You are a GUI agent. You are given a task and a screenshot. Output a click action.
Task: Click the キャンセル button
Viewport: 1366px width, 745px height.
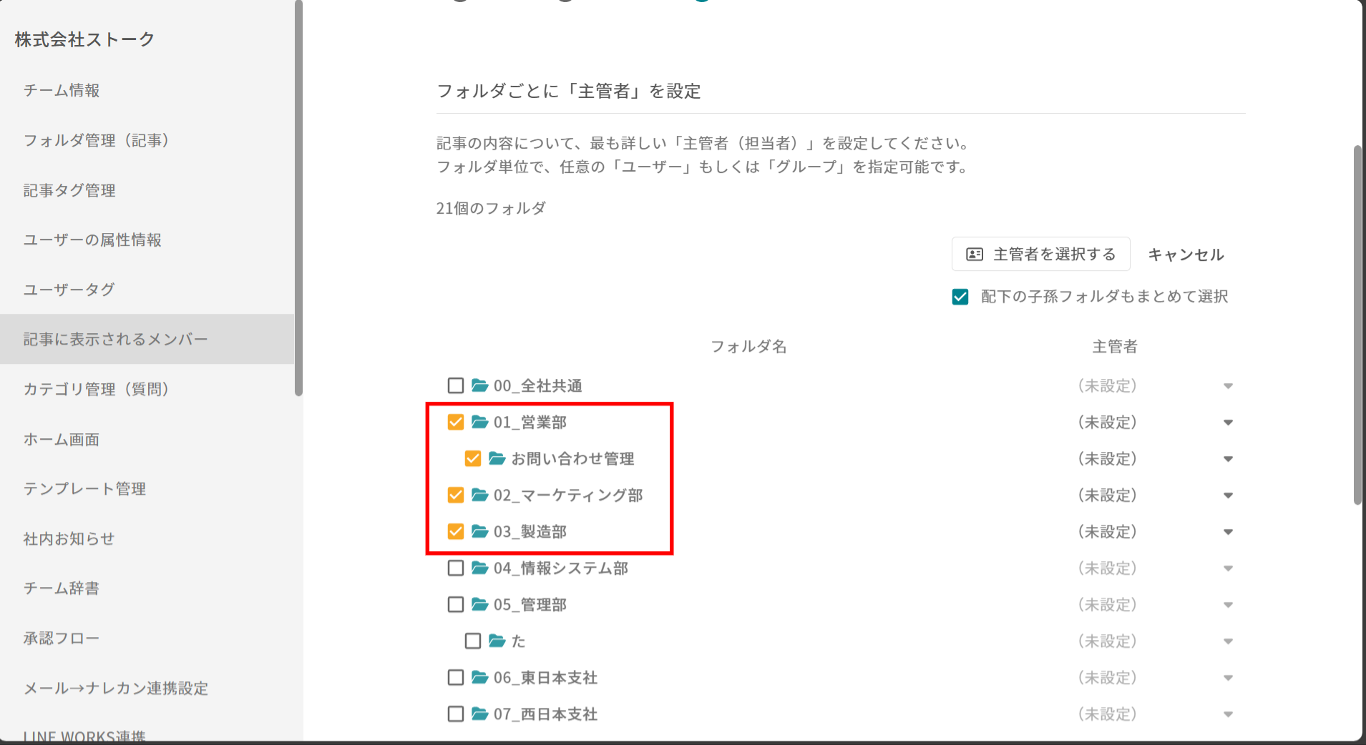(1186, 255)
